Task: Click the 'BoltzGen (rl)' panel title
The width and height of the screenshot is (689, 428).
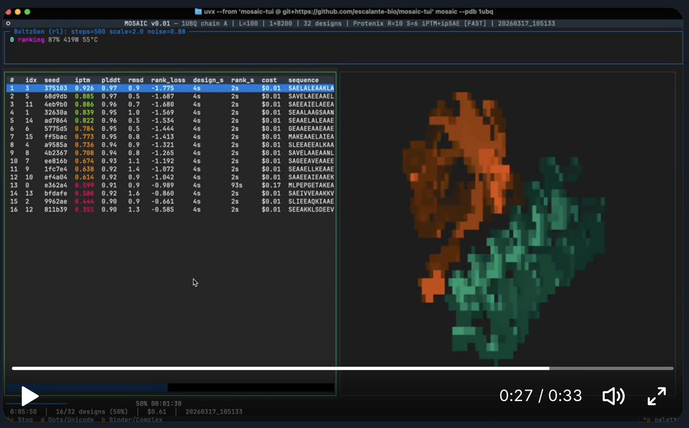Action: [40, 32]
